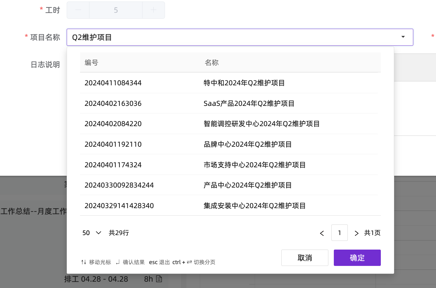Open the 项目名称 dropdown arrow
Viewport: 436px width, 288px height.
[403, 37]
